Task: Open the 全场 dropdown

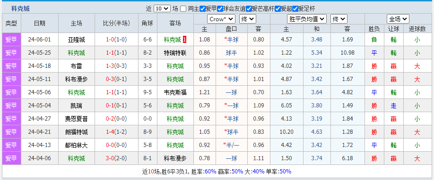Action: (398, 19)
